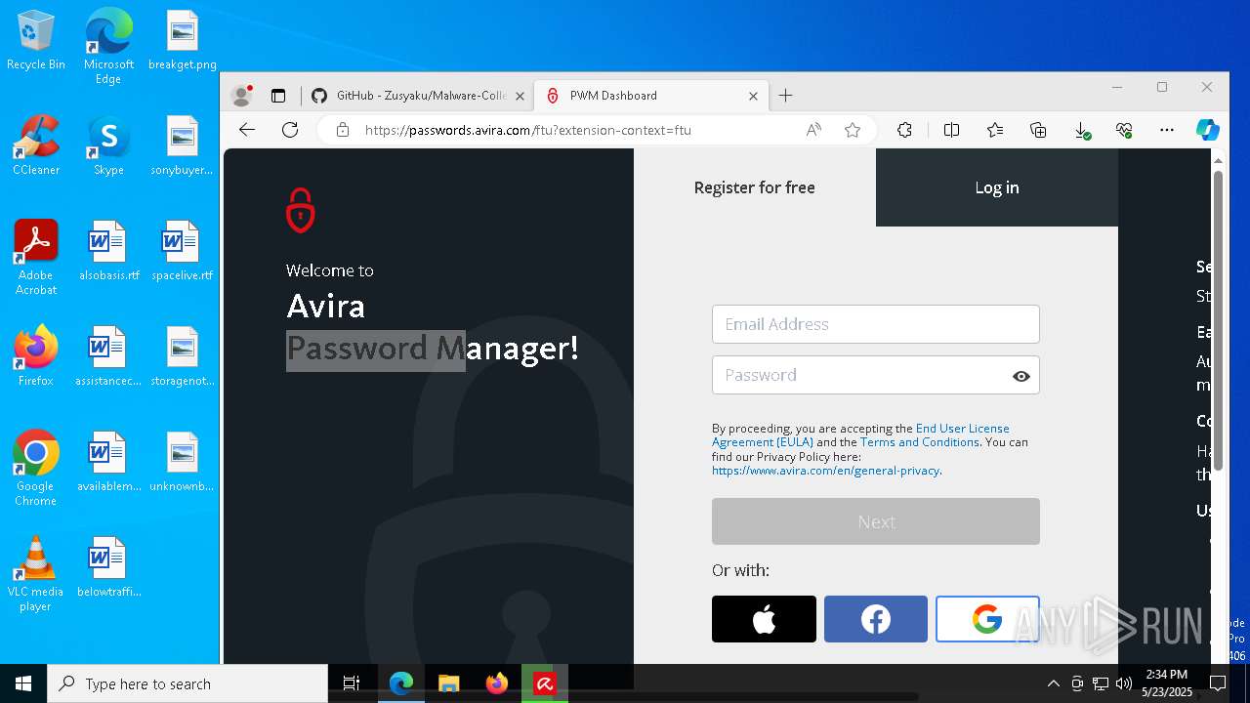Add this page to favorites star
The height and width of the screenshot is (703, 1250).
pyautogui.click(x=853, y=130)
